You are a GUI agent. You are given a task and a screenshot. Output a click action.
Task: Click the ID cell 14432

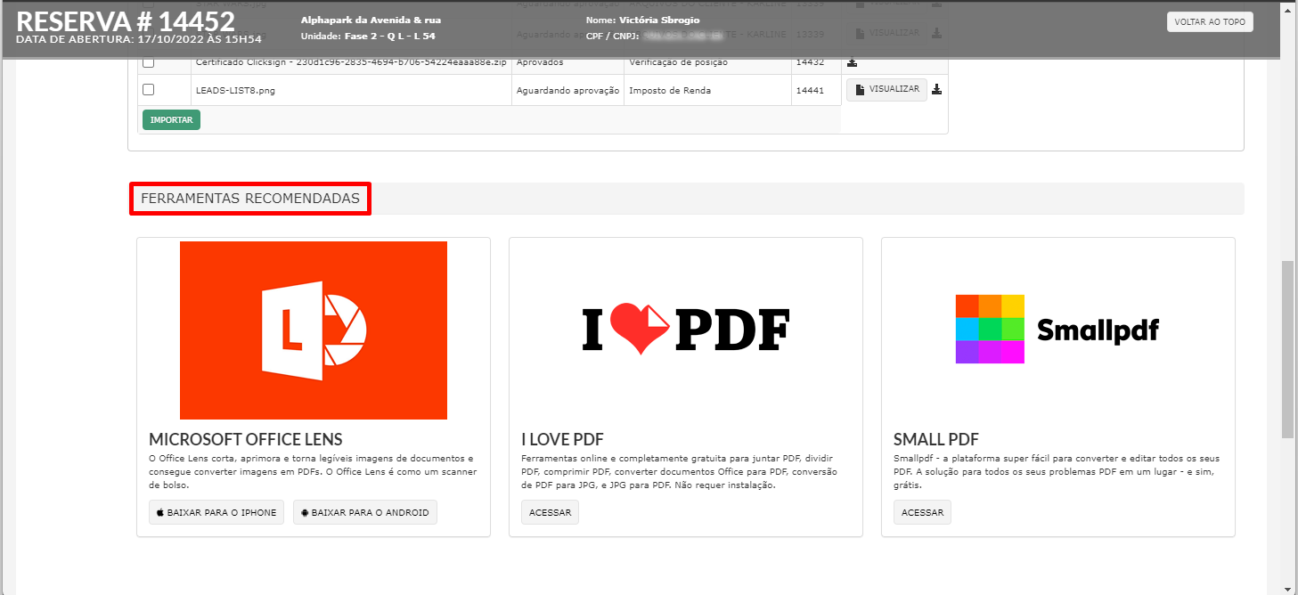[810, 62]
